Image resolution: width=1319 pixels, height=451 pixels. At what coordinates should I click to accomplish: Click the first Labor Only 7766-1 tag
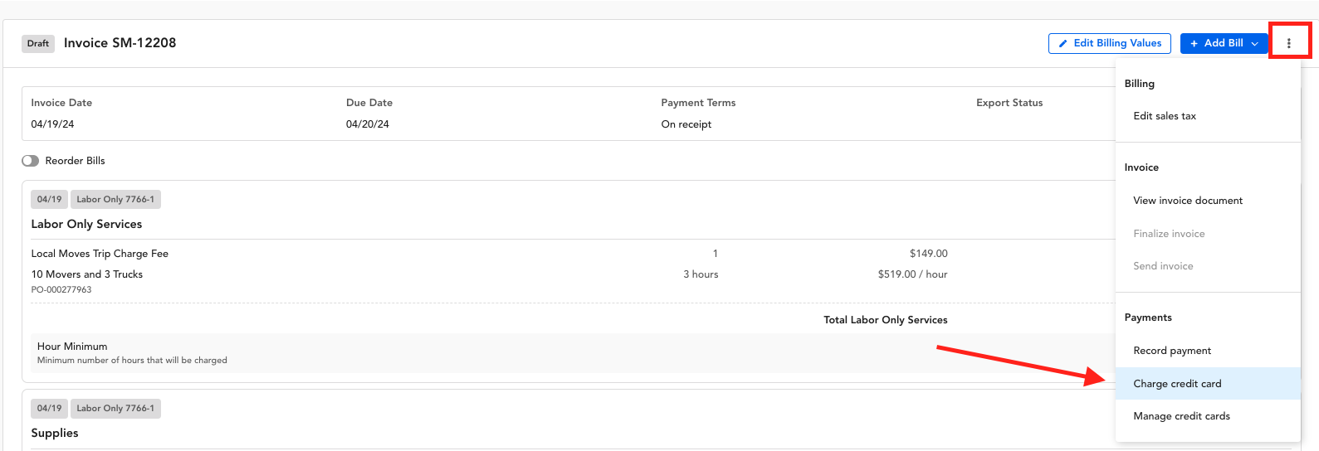(x=115, y=199)
